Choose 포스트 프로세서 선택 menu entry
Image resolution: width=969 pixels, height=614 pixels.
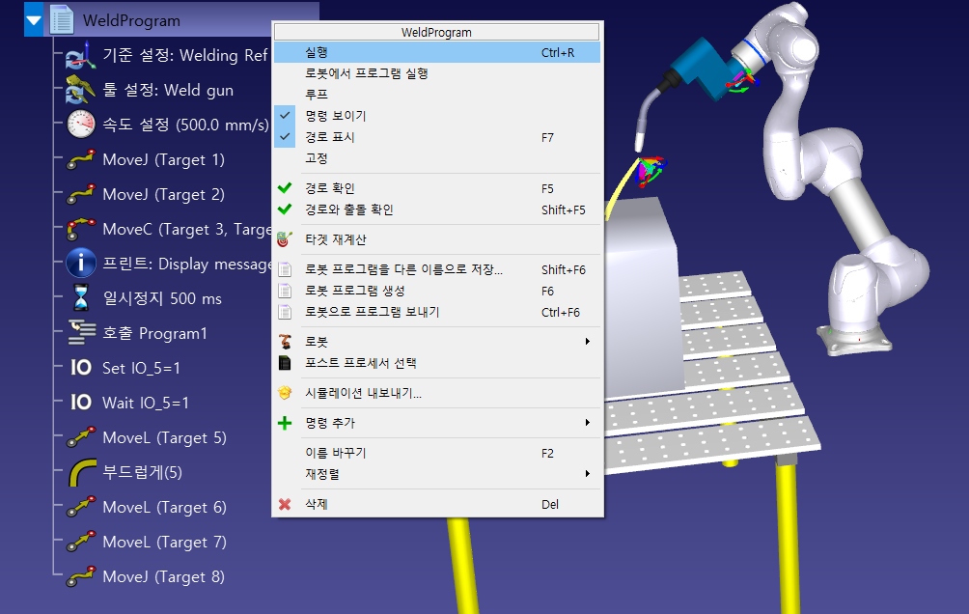tap(437, 363)
